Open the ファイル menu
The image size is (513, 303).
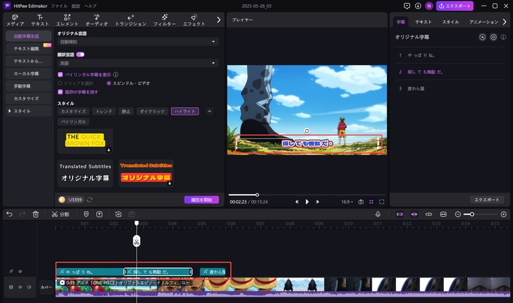tap(59, 6)
